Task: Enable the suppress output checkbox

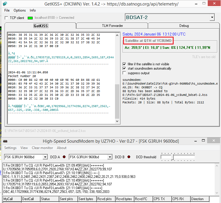Action: pos(124,73)
